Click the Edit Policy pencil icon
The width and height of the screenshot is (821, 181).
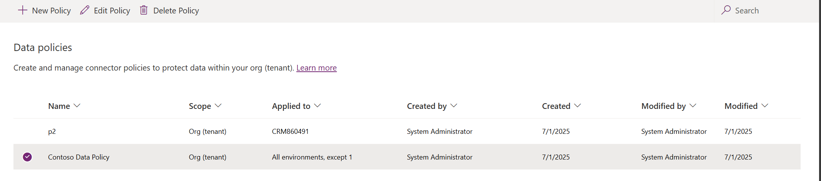click(85, 10)
